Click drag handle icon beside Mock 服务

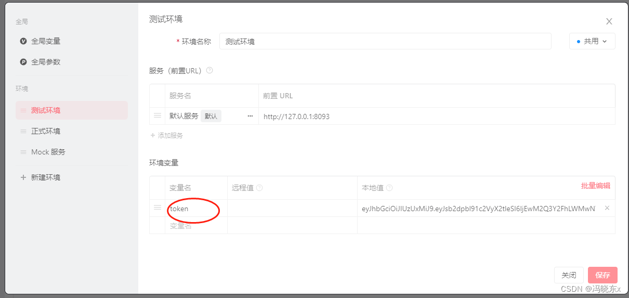pos(23,152)
